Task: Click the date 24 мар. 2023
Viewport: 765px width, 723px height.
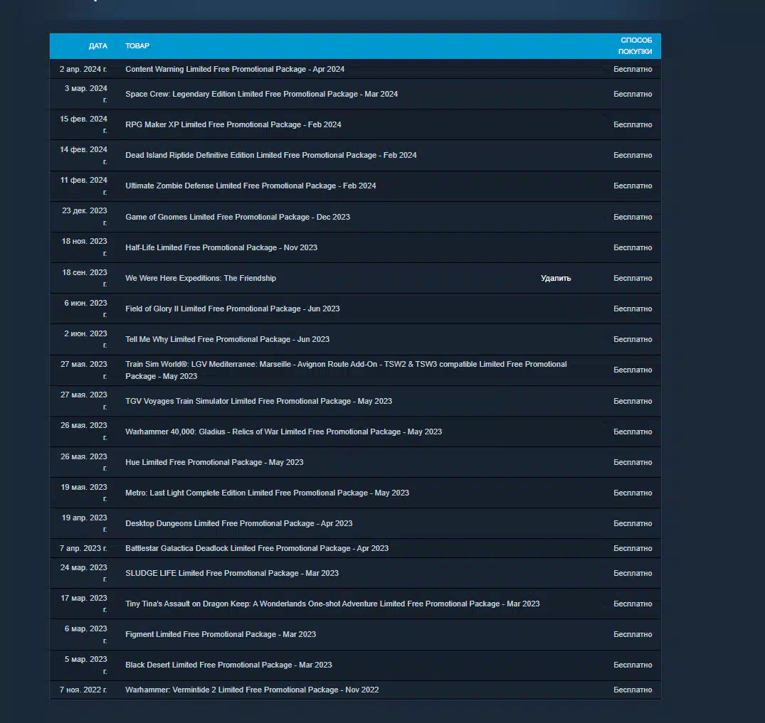Action: (x=83, y=573)
